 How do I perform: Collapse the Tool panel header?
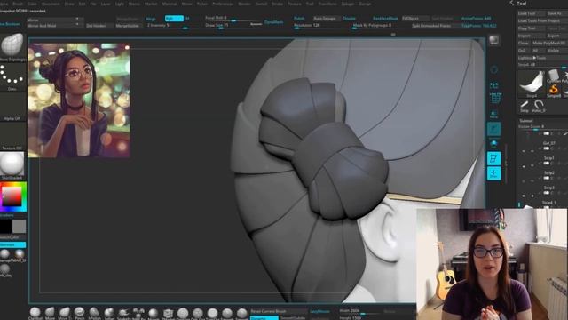click(521, 4)
